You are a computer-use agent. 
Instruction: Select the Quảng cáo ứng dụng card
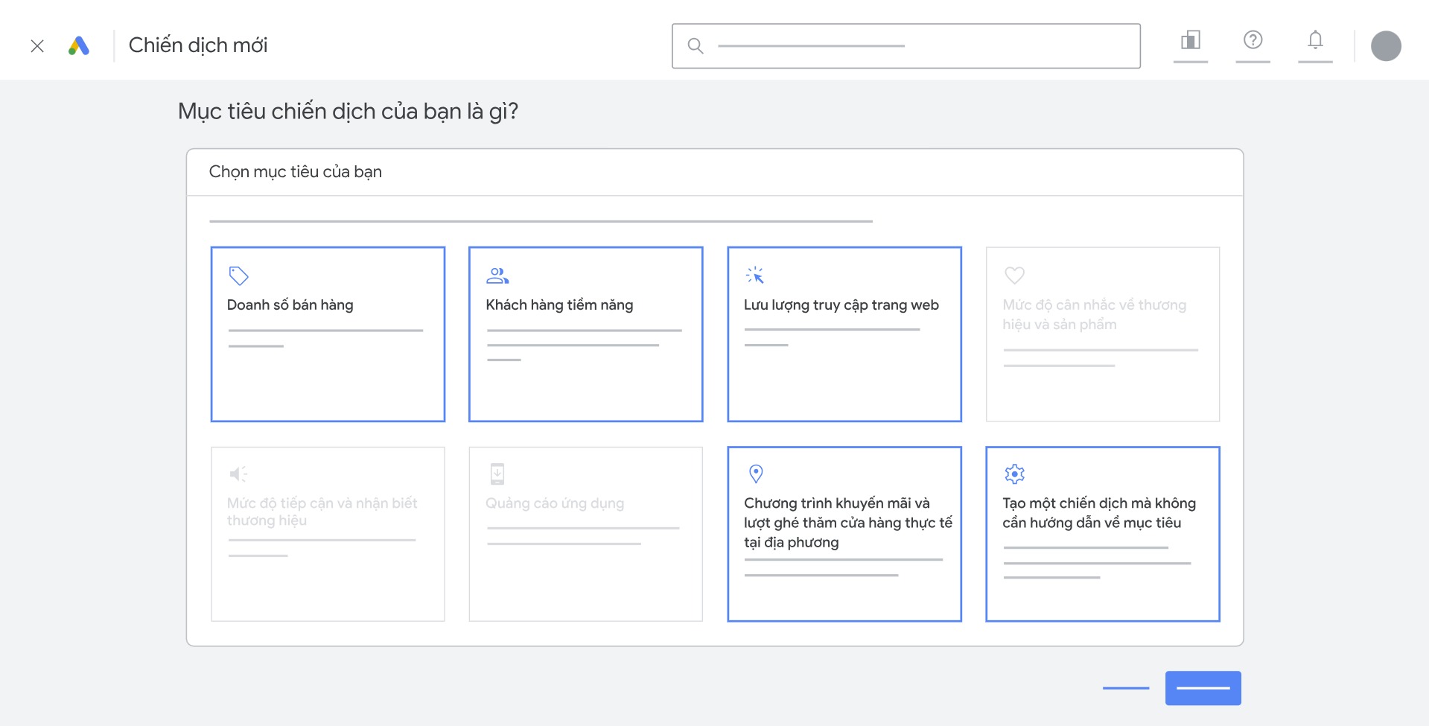[x=586, y=534]
